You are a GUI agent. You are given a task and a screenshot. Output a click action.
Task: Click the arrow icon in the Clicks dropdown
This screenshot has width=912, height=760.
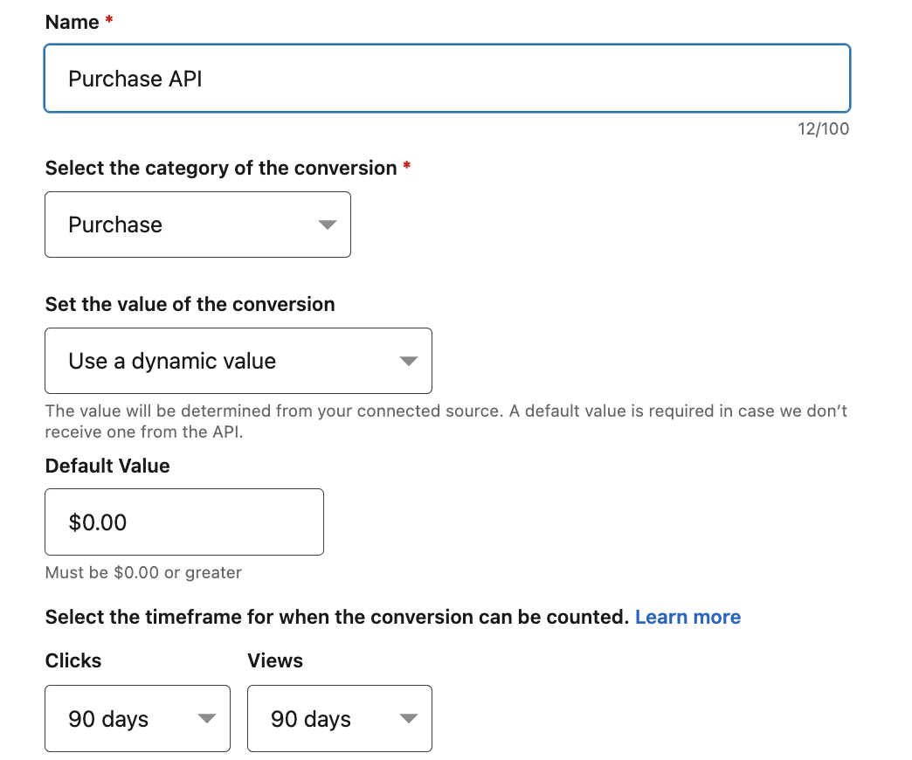pyautogui.click(x=206, y=720)
